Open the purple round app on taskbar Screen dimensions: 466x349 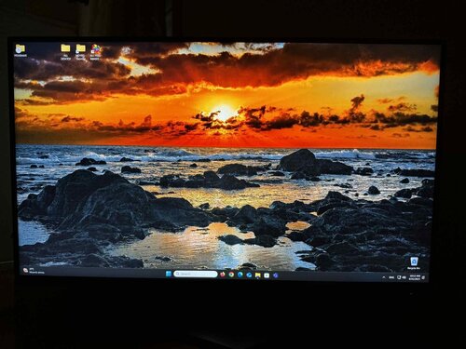coord(276,275)
